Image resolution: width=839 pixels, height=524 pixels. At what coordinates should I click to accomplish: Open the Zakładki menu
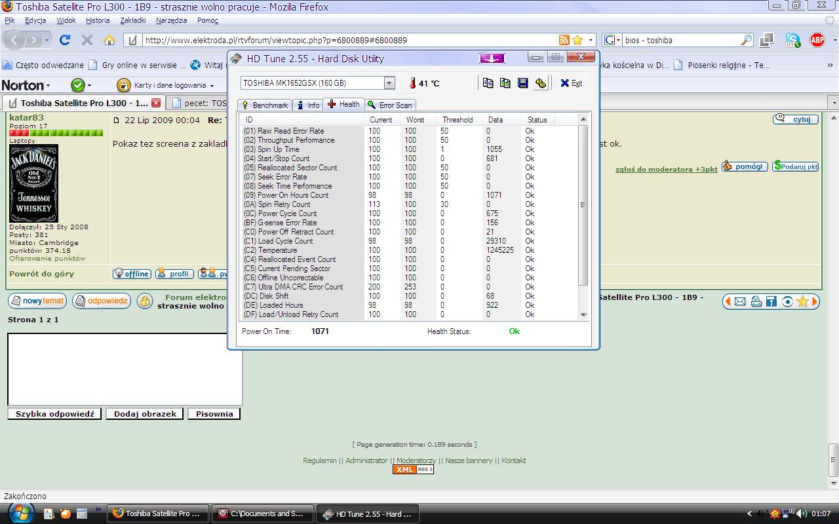click(133, 20)
